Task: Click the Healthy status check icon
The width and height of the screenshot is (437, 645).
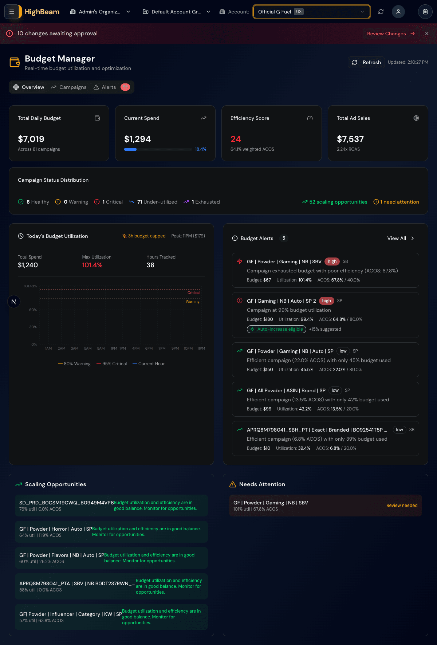Action: tap(21, 202)
